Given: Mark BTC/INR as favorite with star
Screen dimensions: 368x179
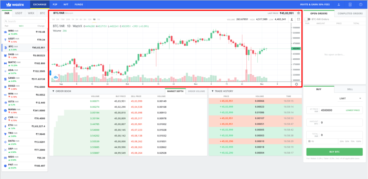Looking at the screenshot, I should [298, 13].
